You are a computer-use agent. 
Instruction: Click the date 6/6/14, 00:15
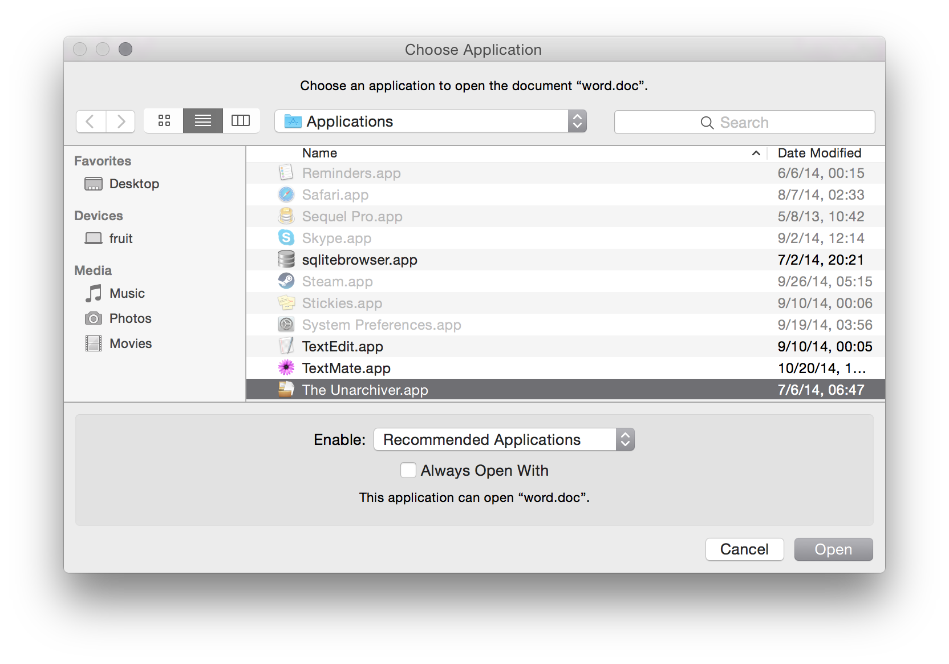pyautogui.click(x=821, y=173)
